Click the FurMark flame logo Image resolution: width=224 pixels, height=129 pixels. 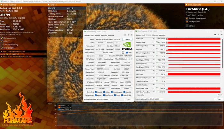pos(18,108)
